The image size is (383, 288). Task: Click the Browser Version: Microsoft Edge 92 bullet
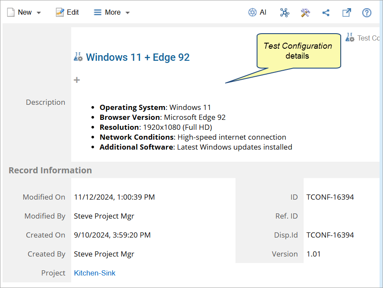click(163, 117)
